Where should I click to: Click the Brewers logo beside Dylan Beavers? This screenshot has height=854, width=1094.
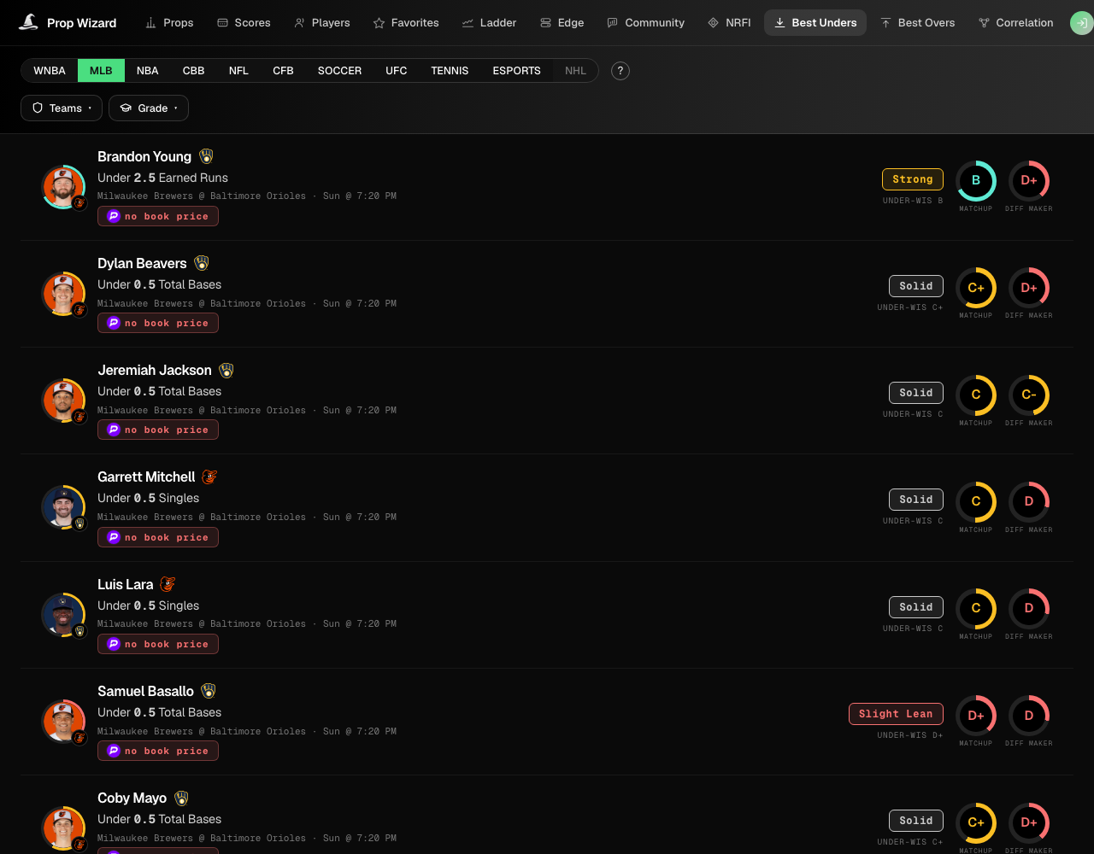(202, 263)
